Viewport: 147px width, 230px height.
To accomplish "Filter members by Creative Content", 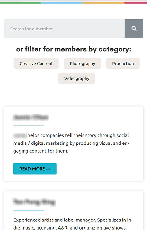I will tap(36, 63).
